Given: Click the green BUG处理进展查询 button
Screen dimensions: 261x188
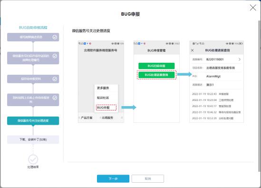Looking at the screenshot, I should (x=156, y=75).
